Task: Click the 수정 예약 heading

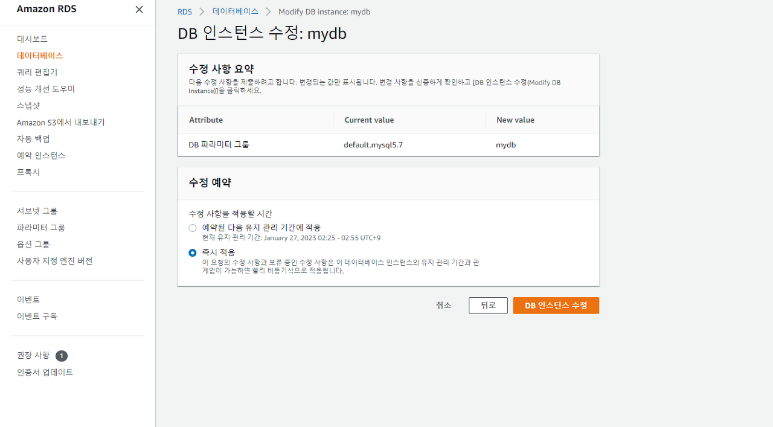Action: point(210,182)
